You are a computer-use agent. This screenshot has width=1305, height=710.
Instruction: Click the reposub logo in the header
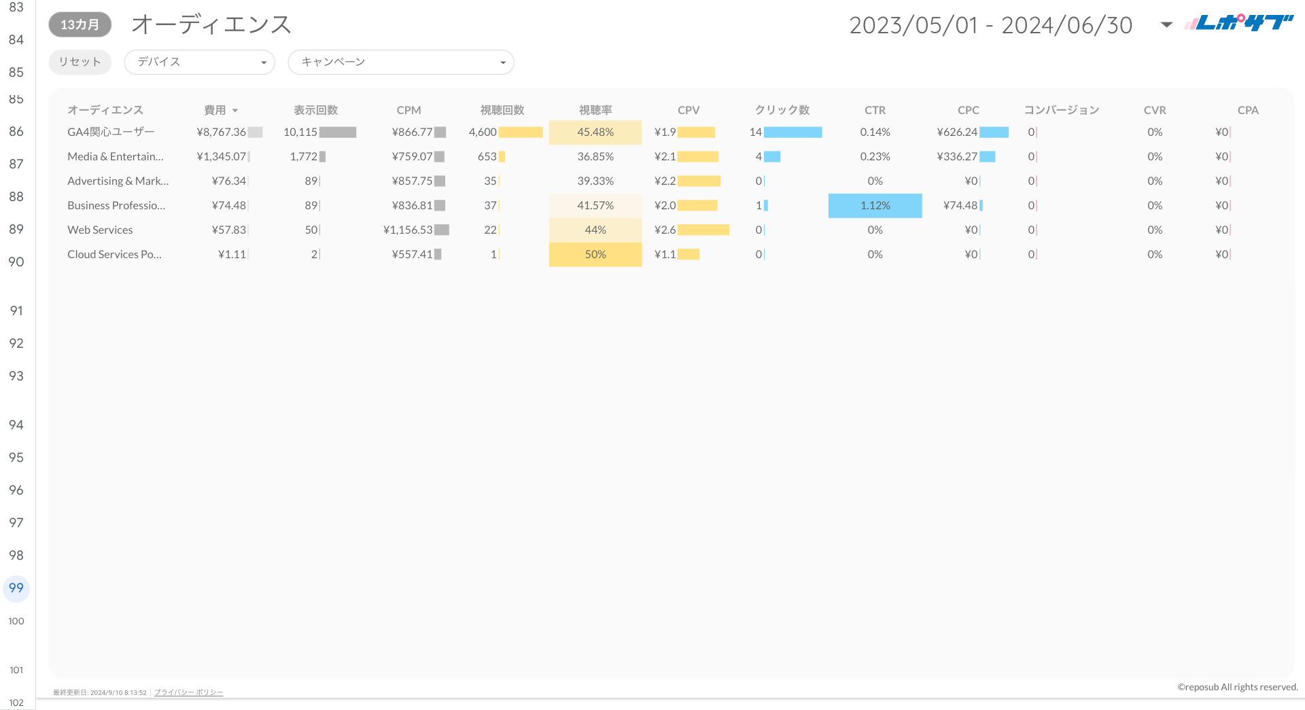1238,24
